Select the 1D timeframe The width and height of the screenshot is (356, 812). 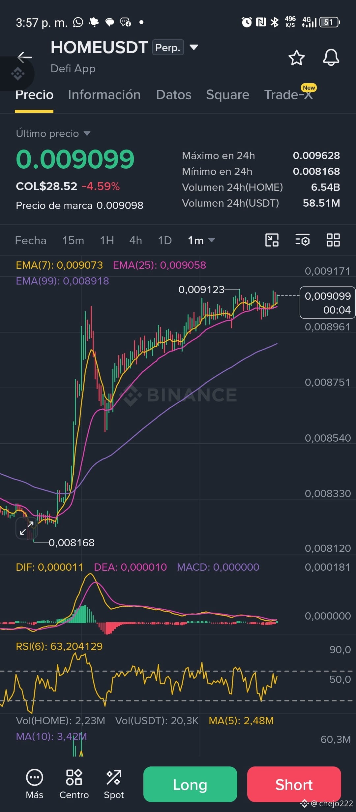click(x=165, y=240)
